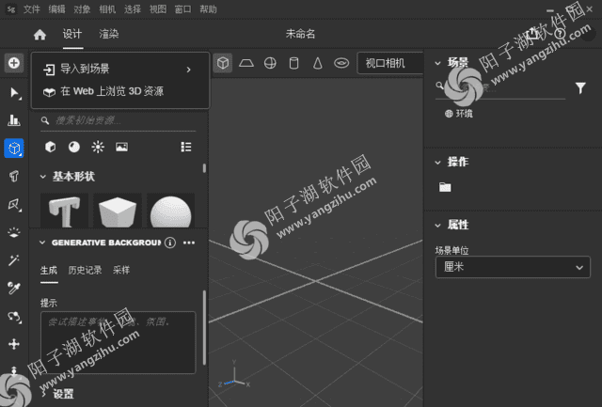602x407 pixels.
Task: Open the 对象 menu
Action: (82, 8)
